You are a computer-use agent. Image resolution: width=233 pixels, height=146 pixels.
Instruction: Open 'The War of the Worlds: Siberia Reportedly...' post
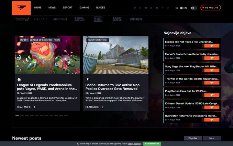[192, 79]
